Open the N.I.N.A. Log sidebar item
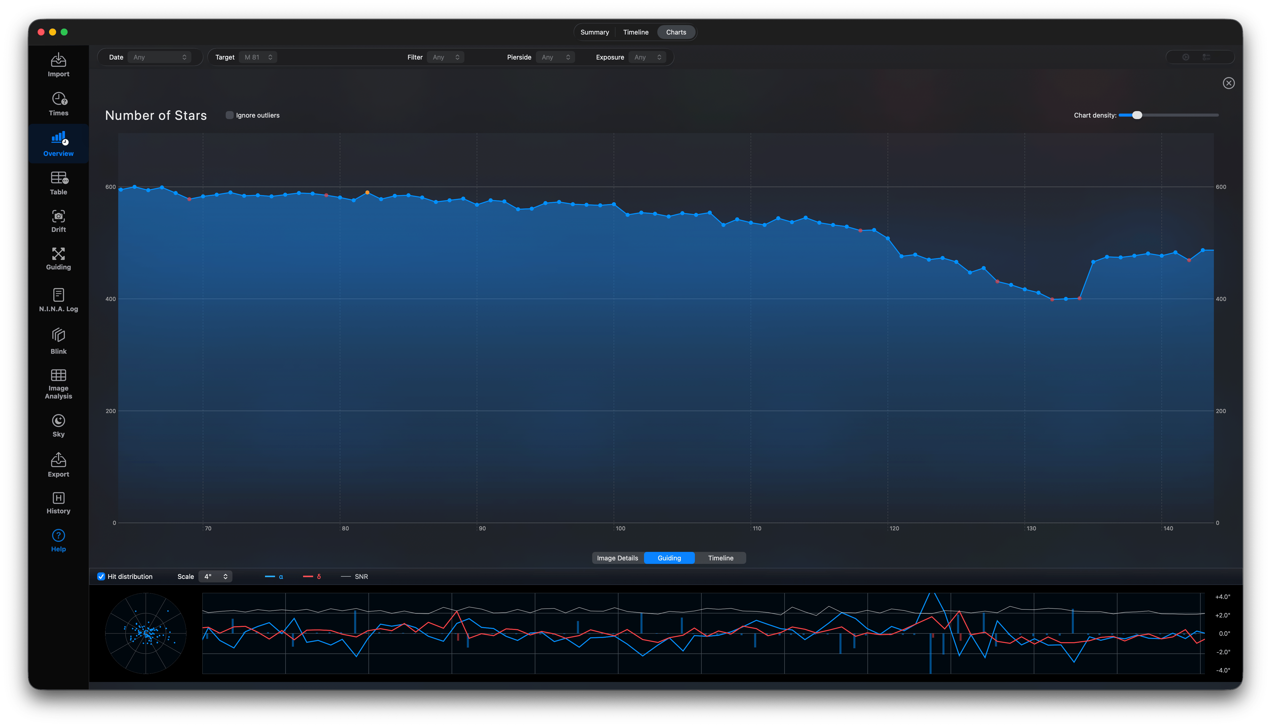 coord(58,300)
